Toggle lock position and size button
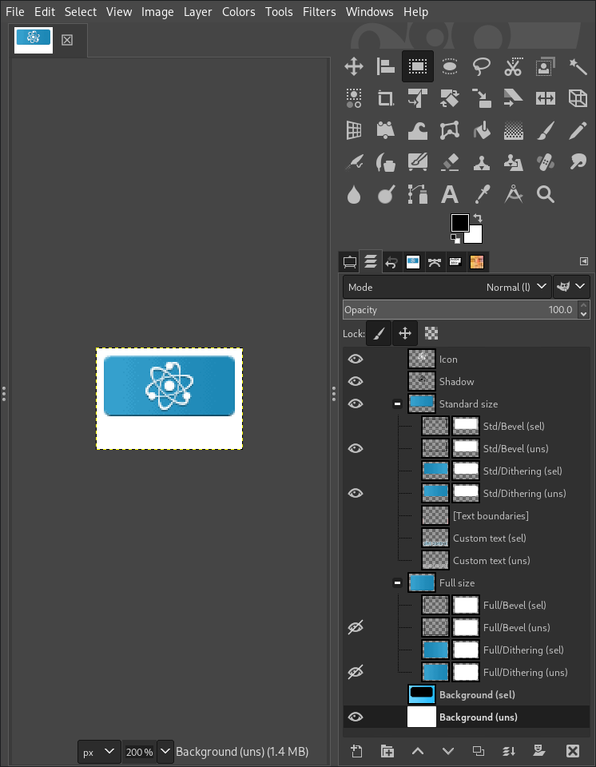 (x=405, y=334)
